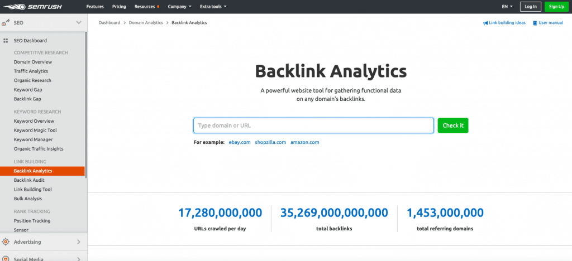
Task: Click the RANK TRACKING section heading
Action: tap(32, 211)
